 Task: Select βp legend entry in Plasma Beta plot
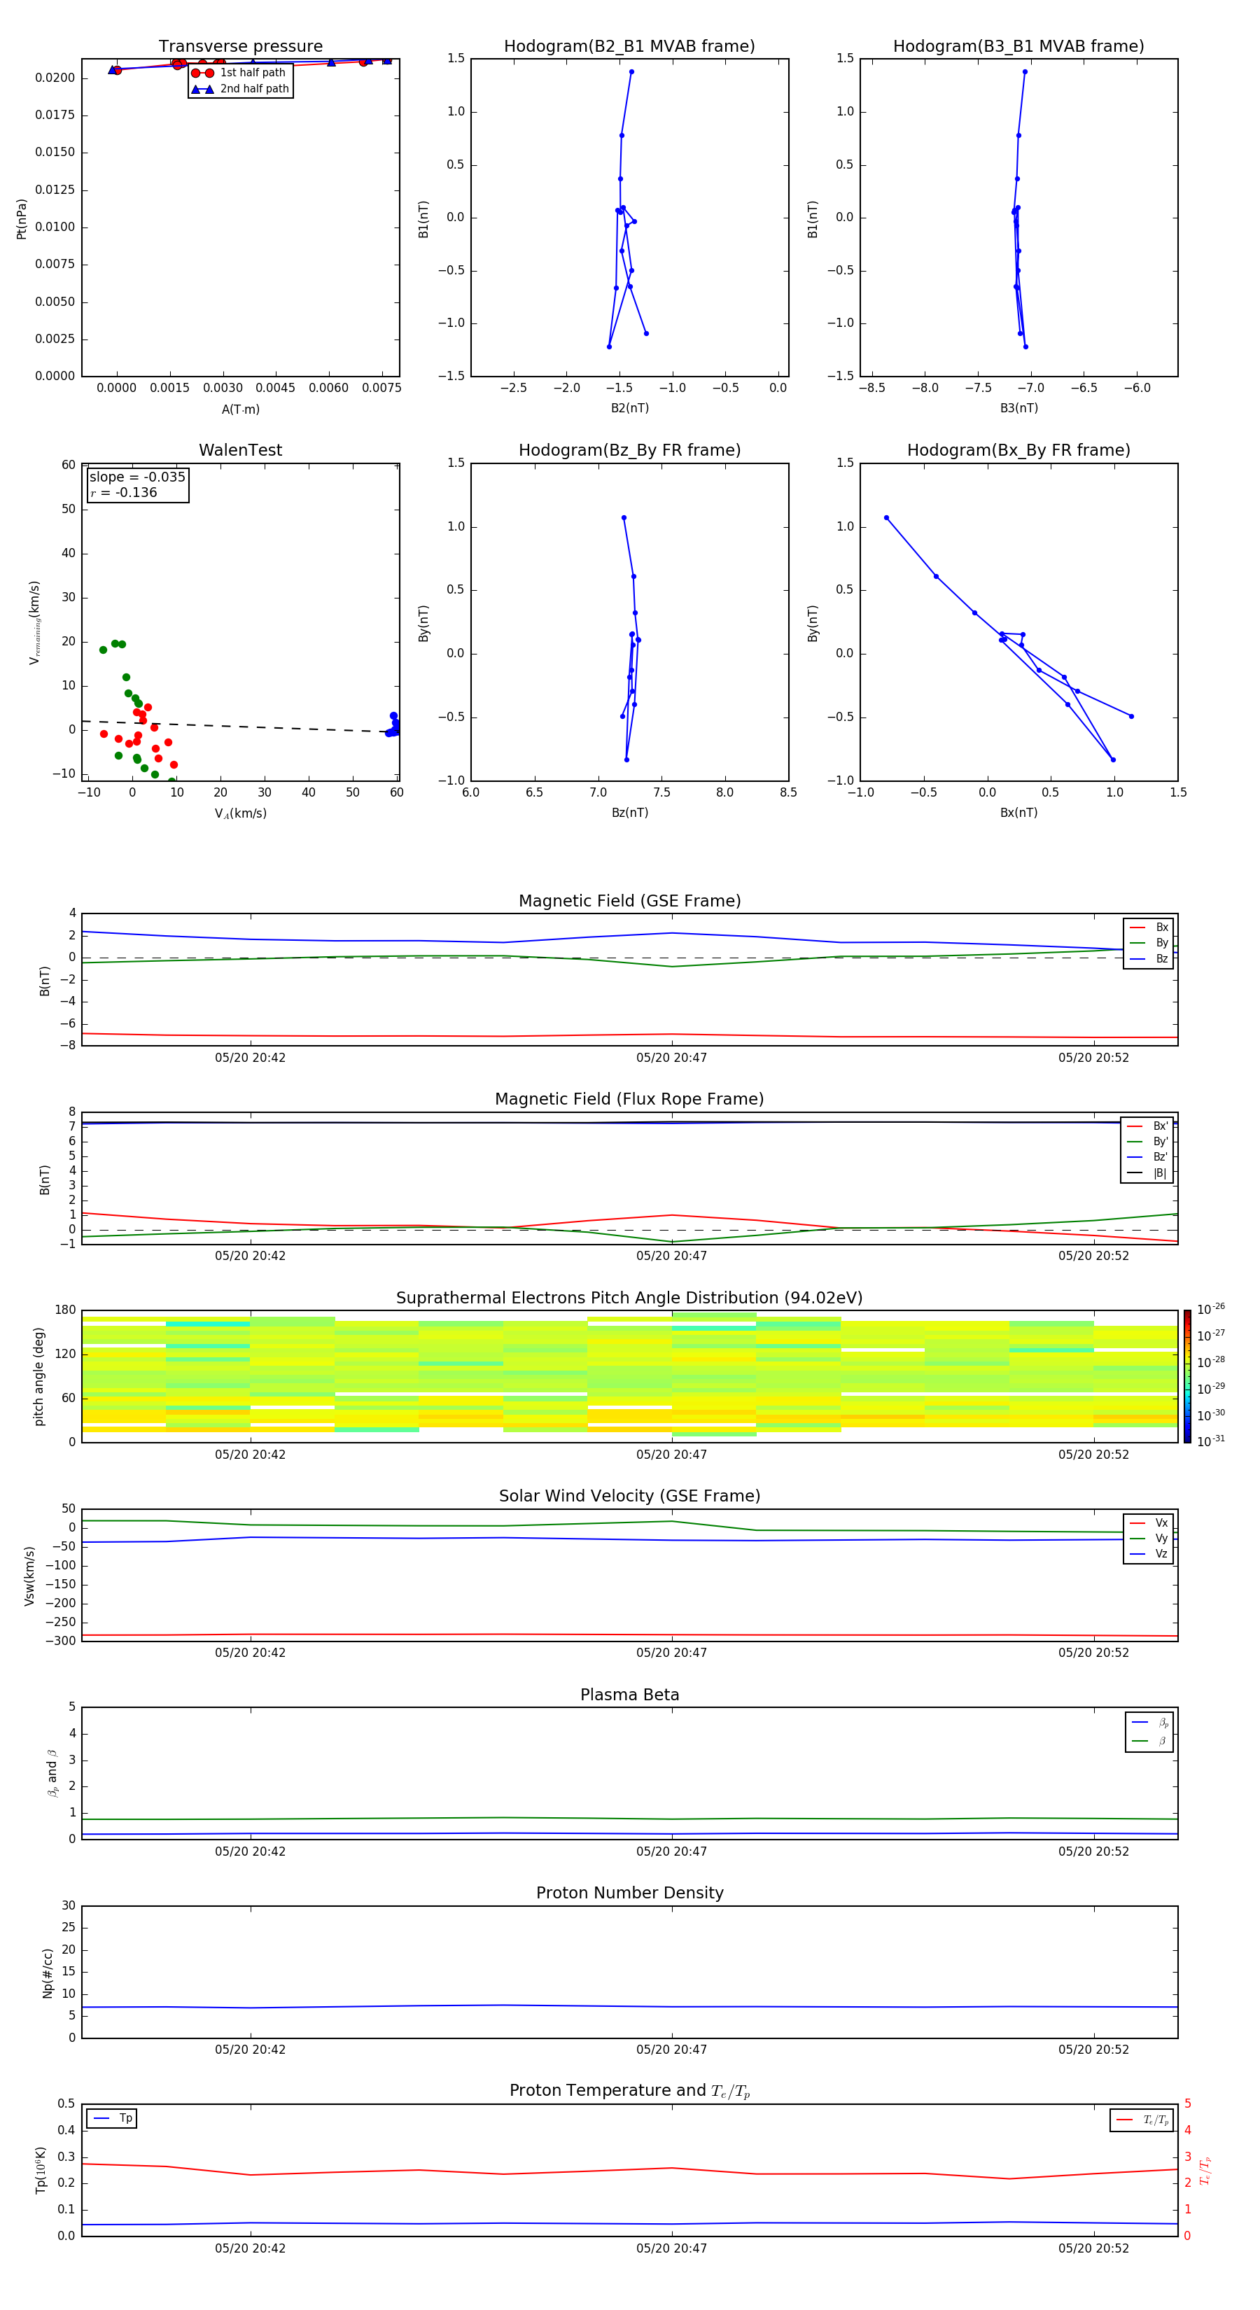1149,1723
